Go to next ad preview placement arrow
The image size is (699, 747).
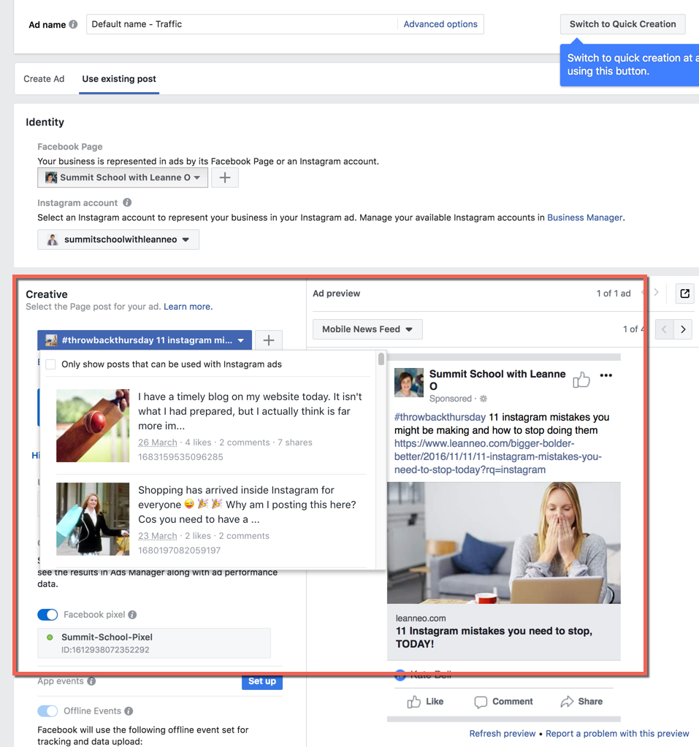[683, 329]
